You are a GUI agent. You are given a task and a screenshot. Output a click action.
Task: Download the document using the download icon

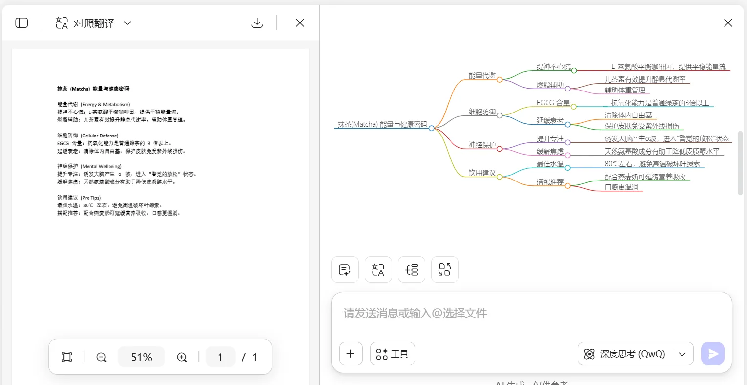[257, 23]
